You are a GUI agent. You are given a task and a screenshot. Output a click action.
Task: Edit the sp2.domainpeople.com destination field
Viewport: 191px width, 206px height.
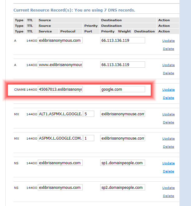click(x=122, y=187)
